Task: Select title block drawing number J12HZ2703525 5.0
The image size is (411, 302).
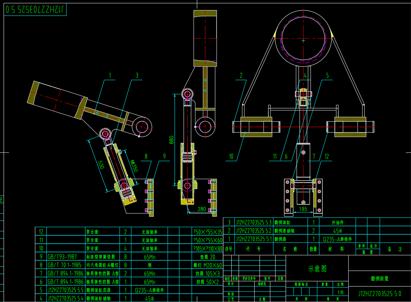Action: (379, 294)
